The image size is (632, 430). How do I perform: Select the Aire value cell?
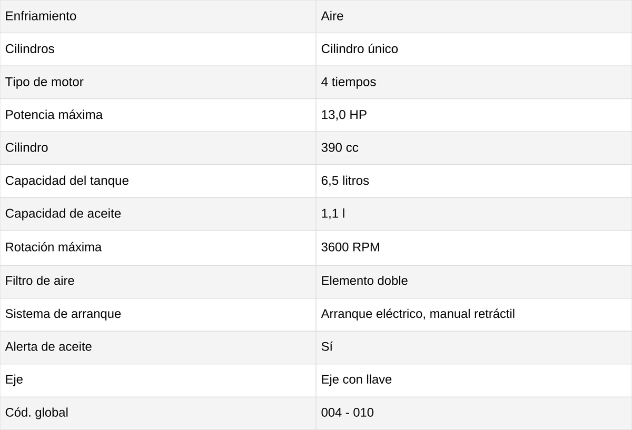pyautogui.click(x=474, y=16)
